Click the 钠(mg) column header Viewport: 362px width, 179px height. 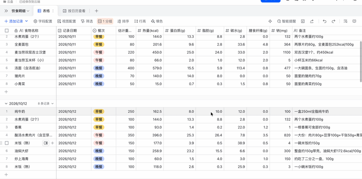click(x=281, y=31)
